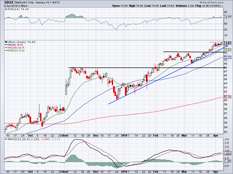Click the Nasdaq GS + BATS exchange label
Viewport: 233px width, 174px height.
(48, 3)
